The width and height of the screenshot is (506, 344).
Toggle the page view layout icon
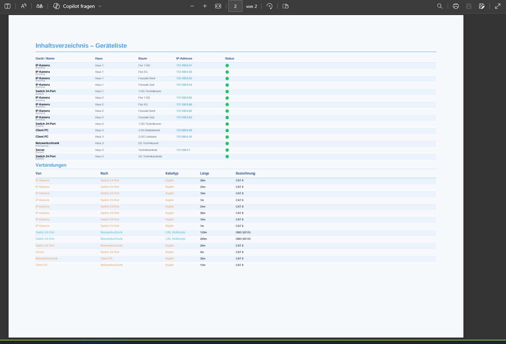click(x=286, y=6)
